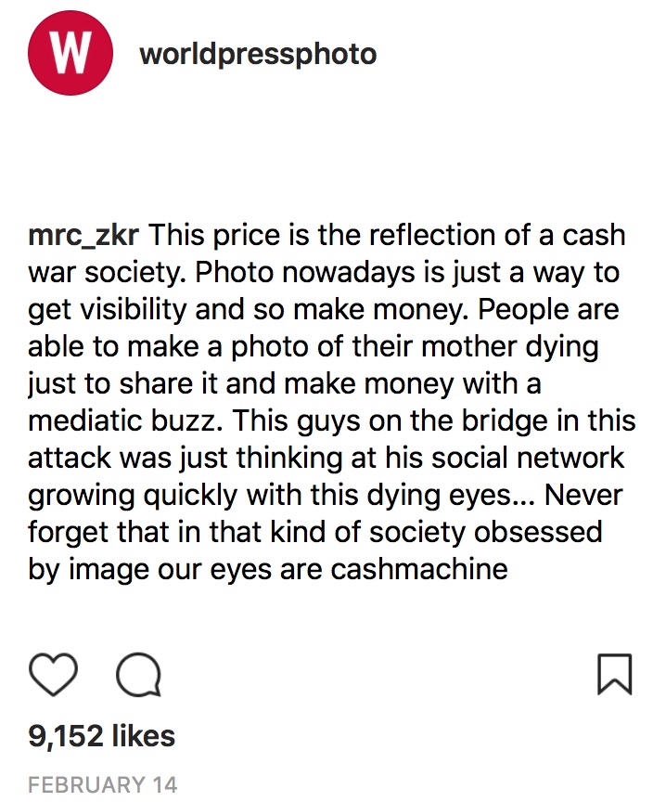
Task: Visit the worldpressphoto profile username
Action: [x=258, y=55]
